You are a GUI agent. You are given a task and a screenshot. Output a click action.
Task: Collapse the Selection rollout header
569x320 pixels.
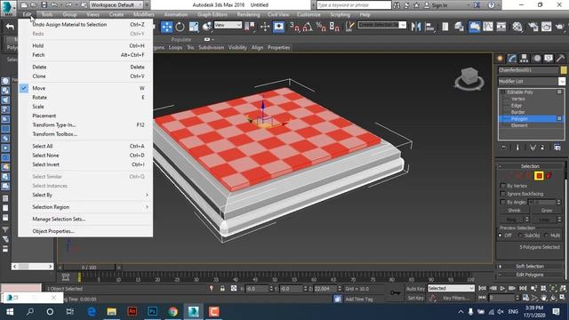530,166
